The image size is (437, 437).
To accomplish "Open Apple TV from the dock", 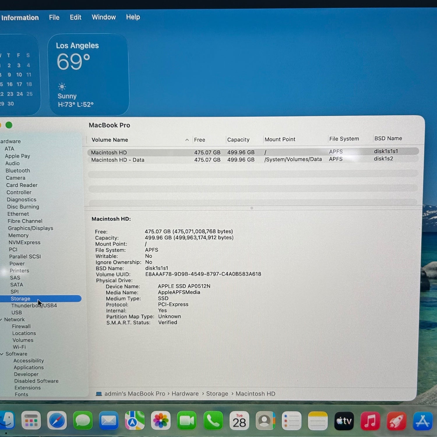I will (x=344, y=421).
